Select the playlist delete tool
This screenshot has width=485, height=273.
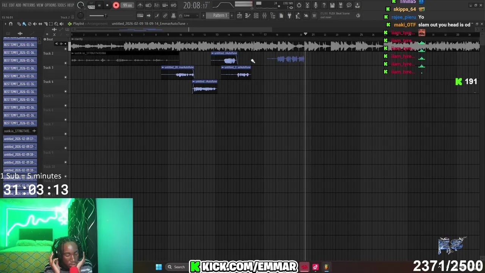(30, 24)
